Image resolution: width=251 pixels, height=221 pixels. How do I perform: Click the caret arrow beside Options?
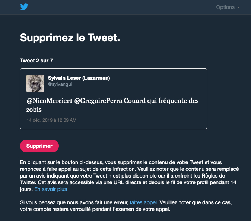click(x=238, y=7)
